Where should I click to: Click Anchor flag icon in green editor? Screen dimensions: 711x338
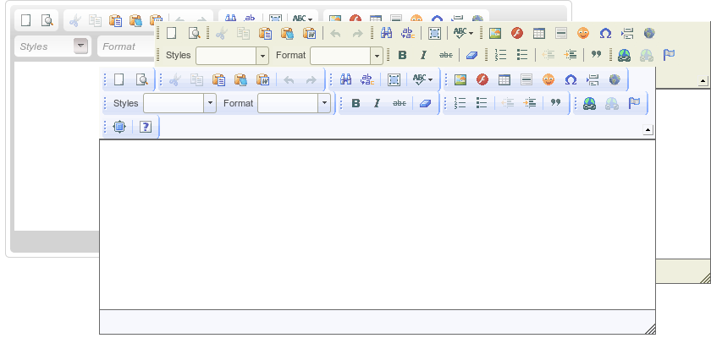(669, 56)
